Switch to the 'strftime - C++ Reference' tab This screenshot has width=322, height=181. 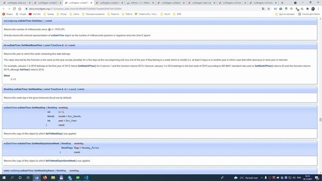pos(140,3)
